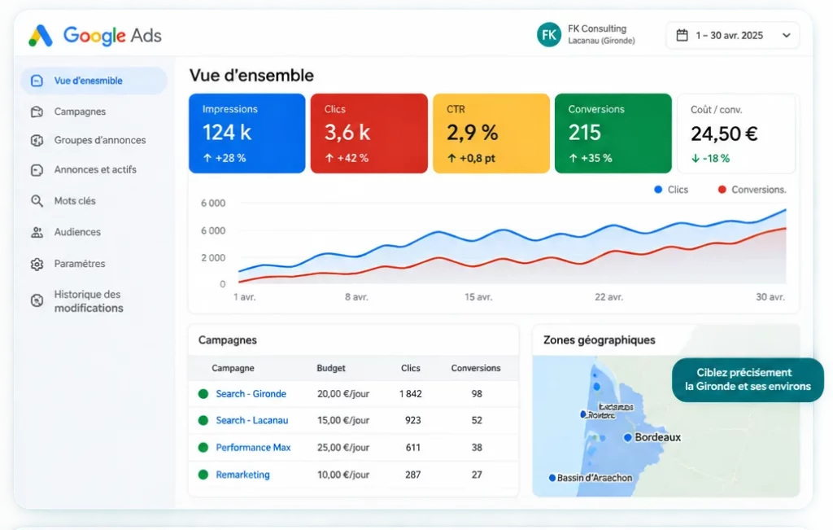Viewport: 833px width, 530px height.
Task: Select the Clics 3,6 k card
Action: (369, 134)
